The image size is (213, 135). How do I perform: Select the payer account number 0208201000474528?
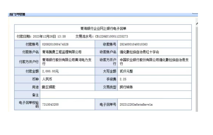55,44
